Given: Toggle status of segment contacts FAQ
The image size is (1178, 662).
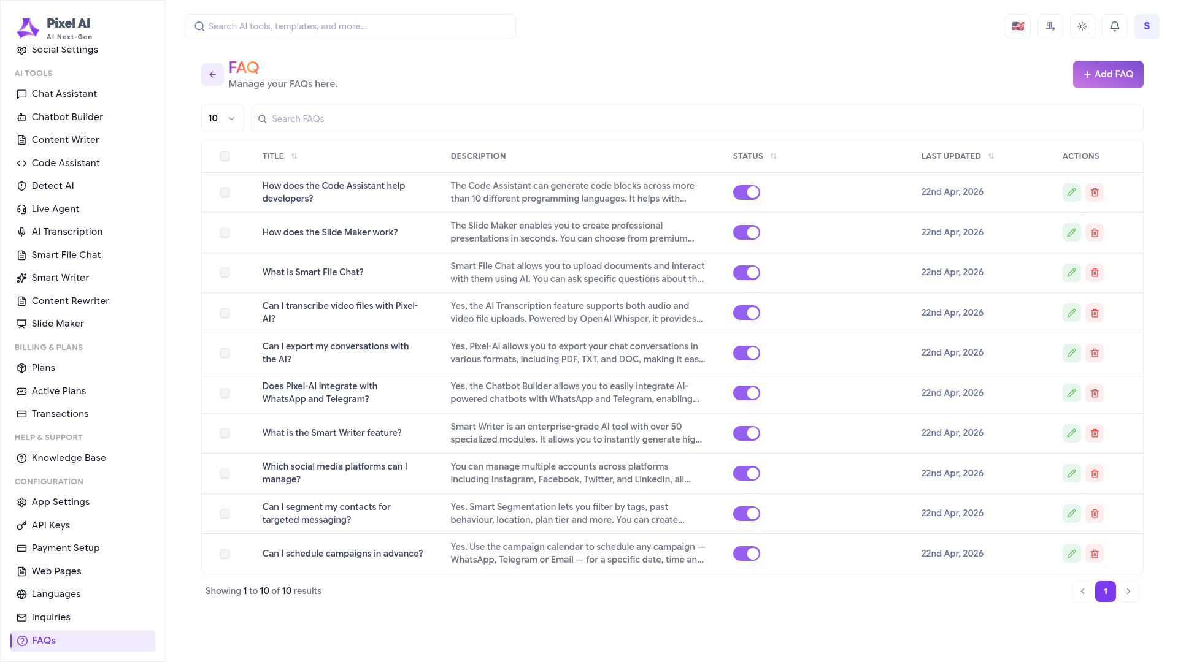Looking at the screenshot, I should tap(747, 514).
